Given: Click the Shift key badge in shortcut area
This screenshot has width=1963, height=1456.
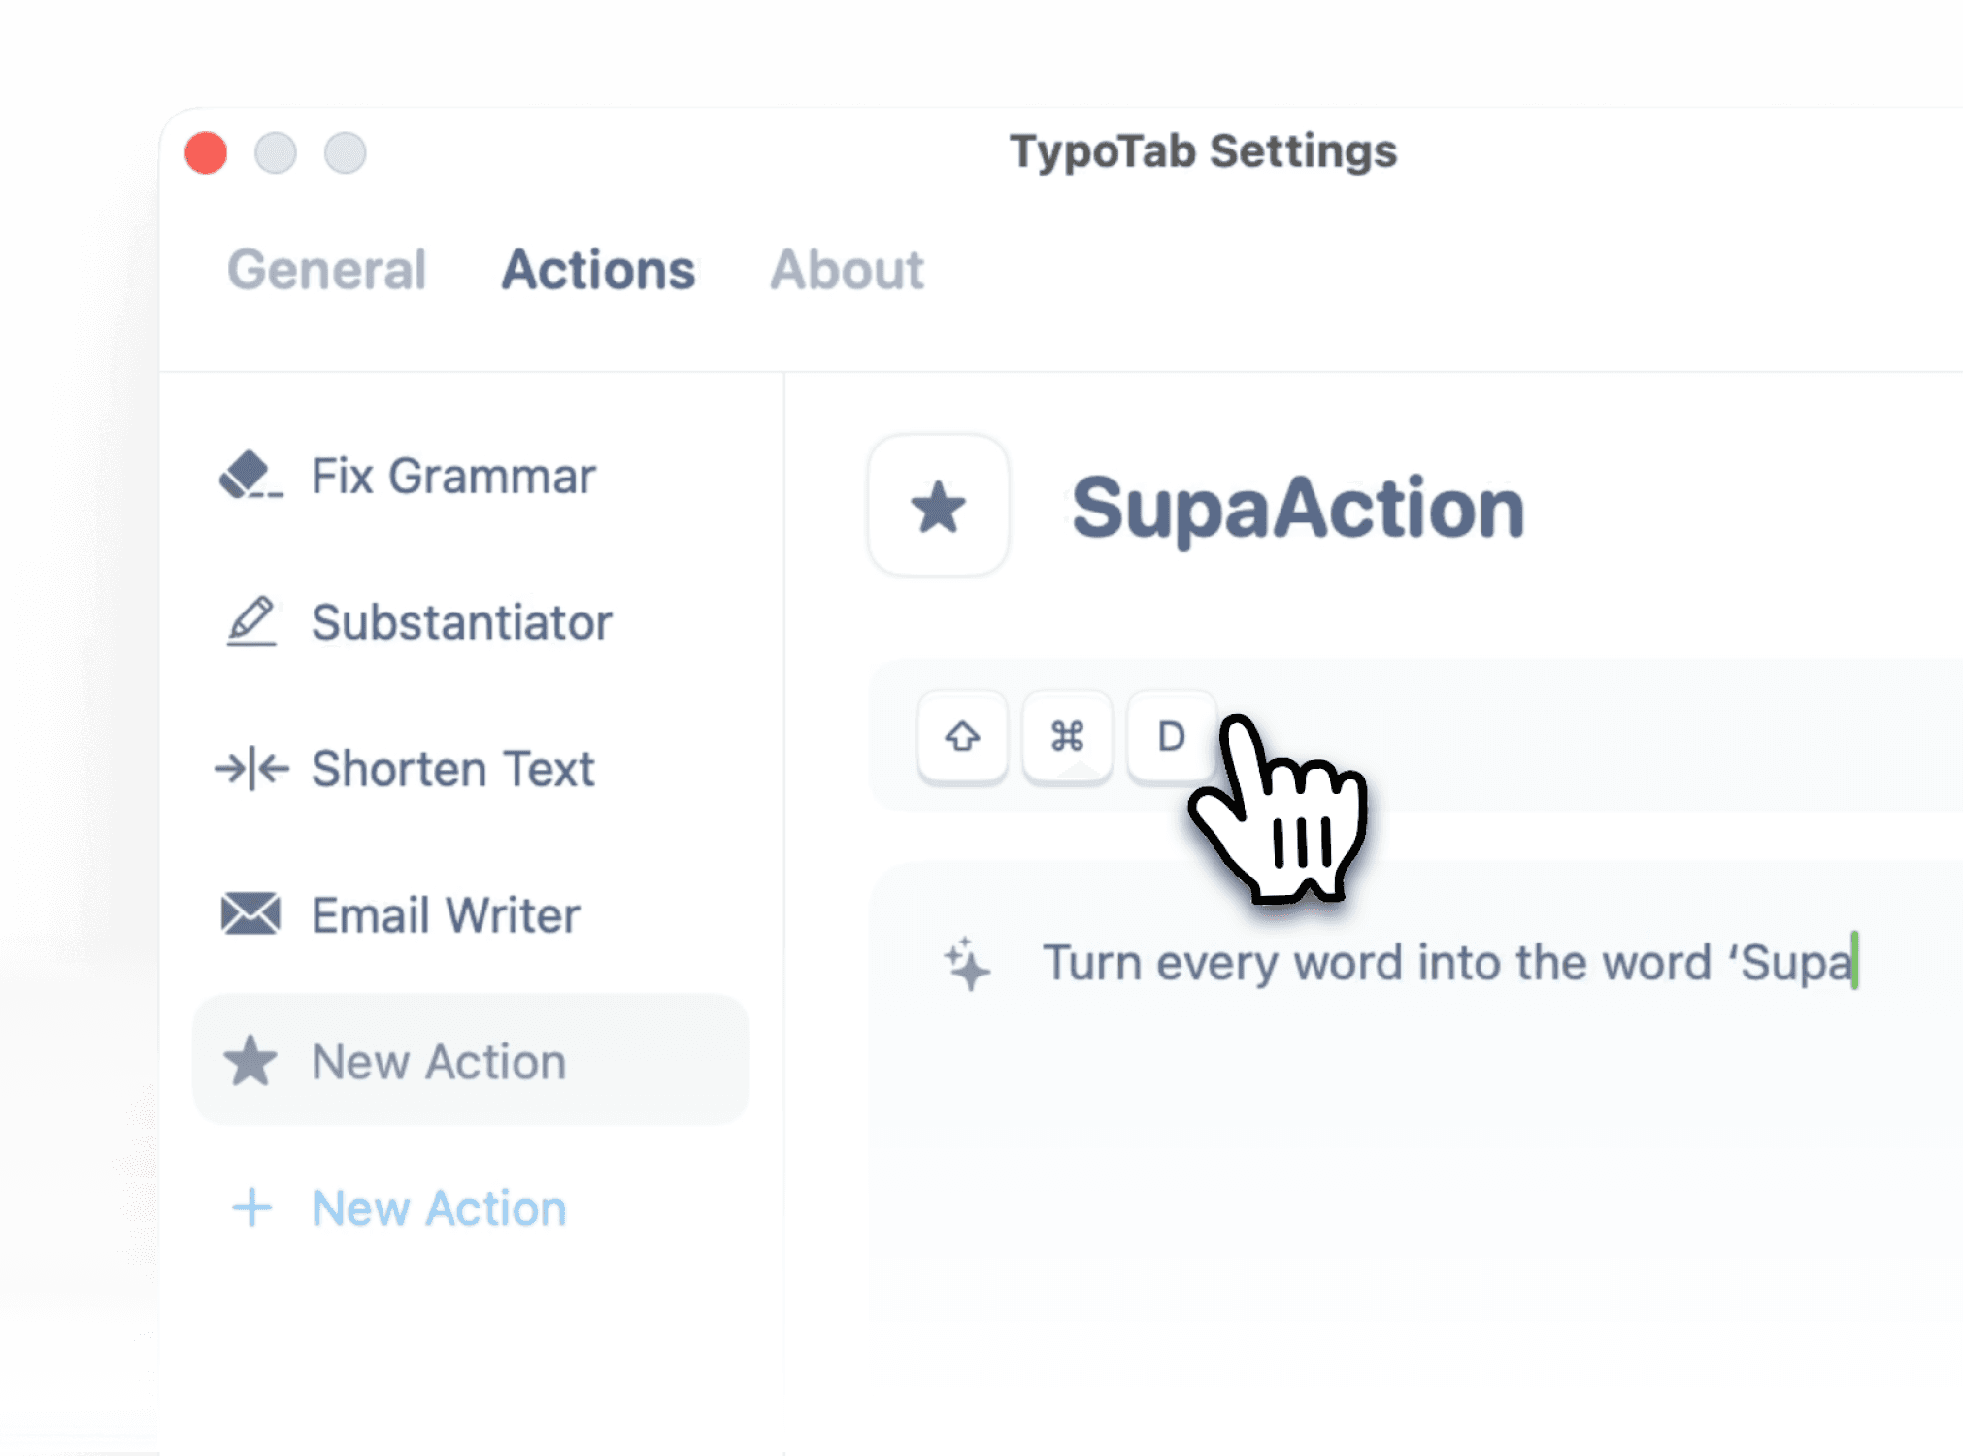Looking at the screenshot, I should pos(961,738).
